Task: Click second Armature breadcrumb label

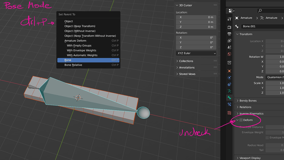Action: point(271,18)
